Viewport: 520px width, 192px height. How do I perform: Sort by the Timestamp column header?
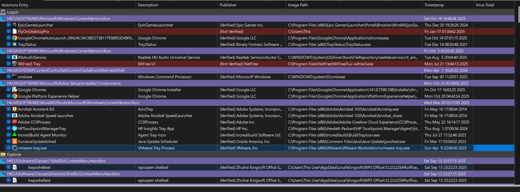(434, 5)
